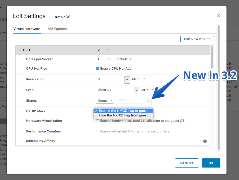
Task: Click the Scheduling Affinity label
Action: 41,141
